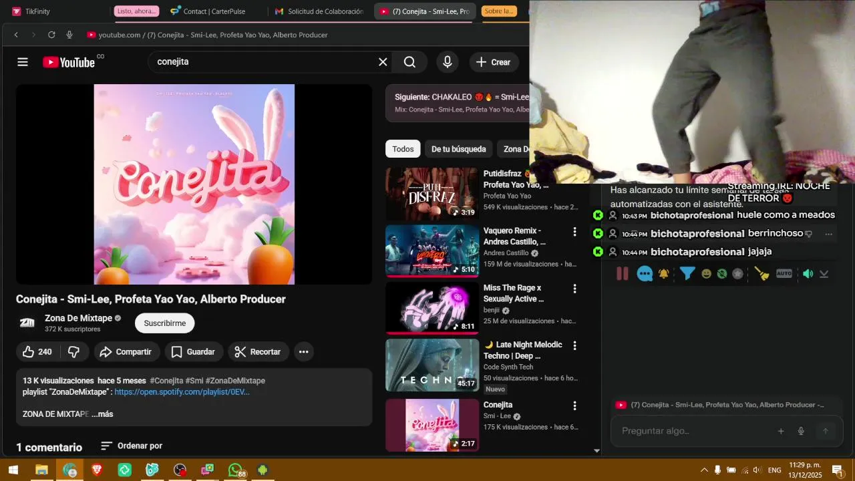The width and height of the screenshot is (855, 481).
Task: Open the Brave browser taskbar icon
Action: tap(97, 470)
